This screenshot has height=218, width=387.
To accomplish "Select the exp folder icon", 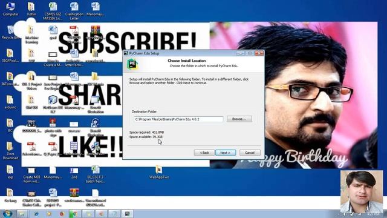I will point(10,172).
